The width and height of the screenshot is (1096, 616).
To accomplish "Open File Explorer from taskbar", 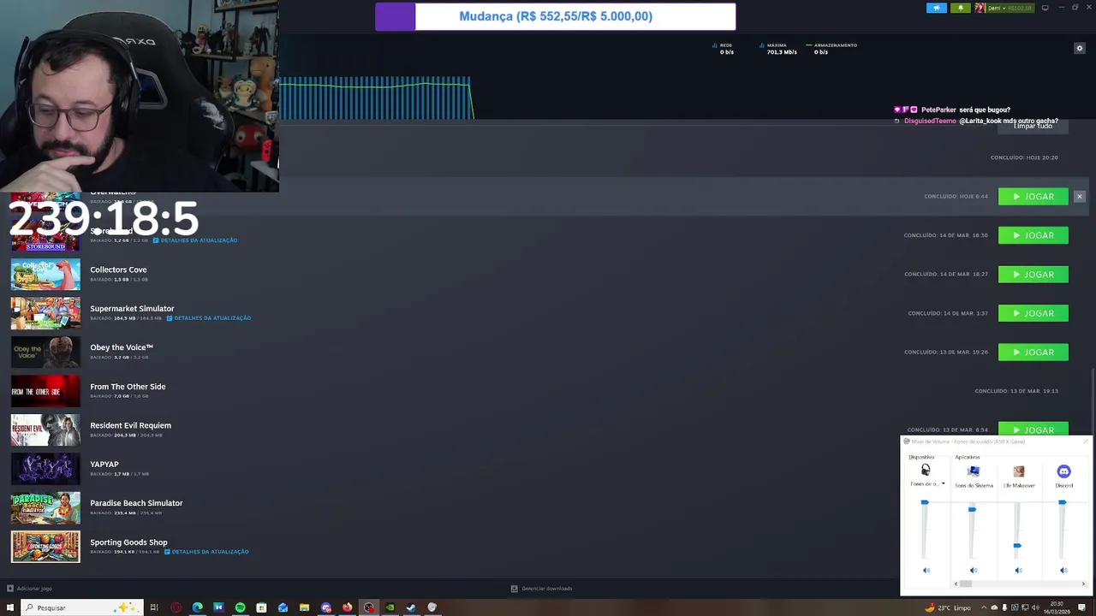I will [x=304, y=607].
